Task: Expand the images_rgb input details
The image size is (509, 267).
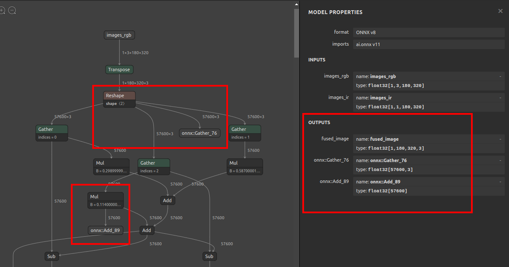Action: click(500, 77)
